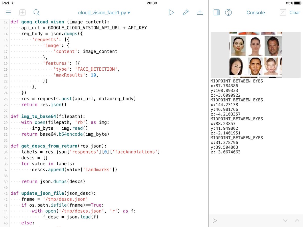Open the wrench actions menu

[186, 12]
